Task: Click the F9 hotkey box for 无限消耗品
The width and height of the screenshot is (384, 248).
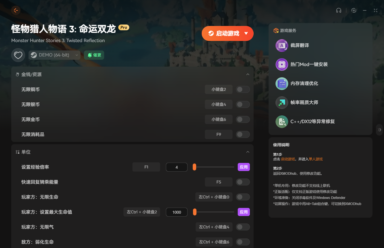Action: pyautogui.click(x=218, y=134)
